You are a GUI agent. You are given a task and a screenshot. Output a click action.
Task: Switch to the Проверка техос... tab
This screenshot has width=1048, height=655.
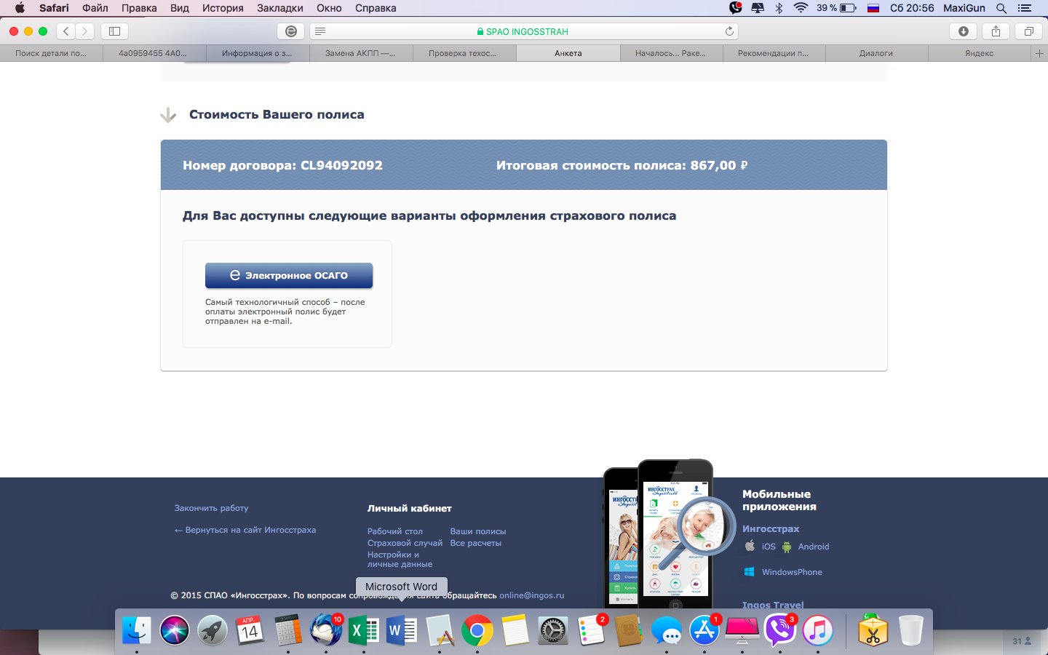[462, 53]
